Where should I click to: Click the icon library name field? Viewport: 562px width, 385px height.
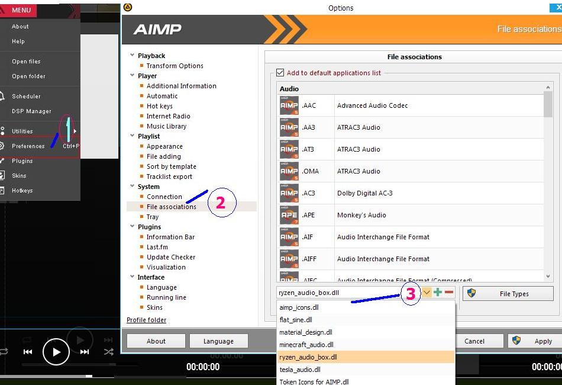(339, 293)
